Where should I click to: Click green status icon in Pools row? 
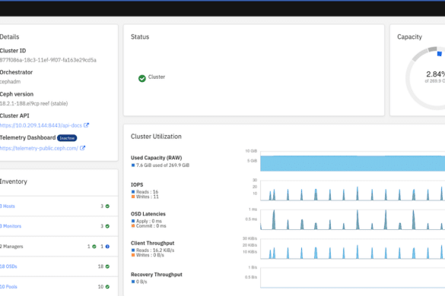point(107,287)
